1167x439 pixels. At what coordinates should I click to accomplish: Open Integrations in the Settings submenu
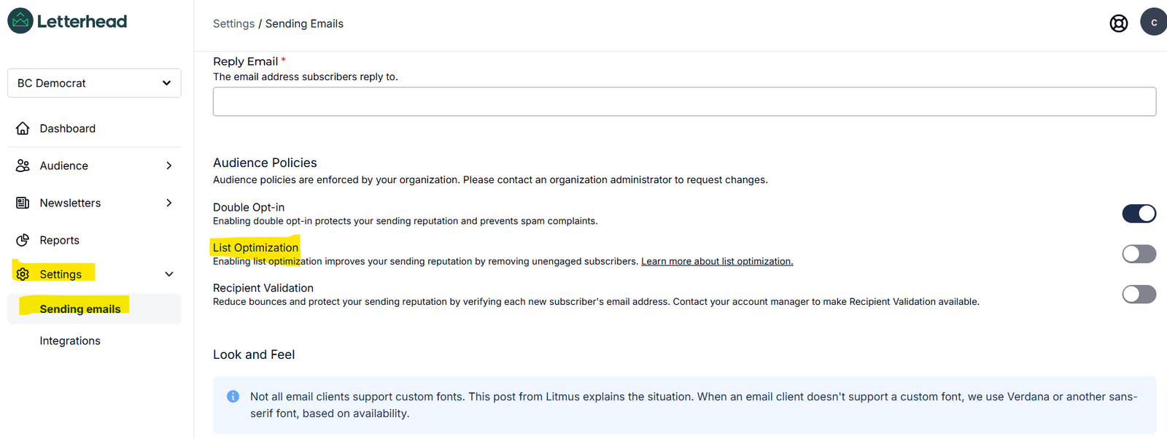tap(70, 341)
